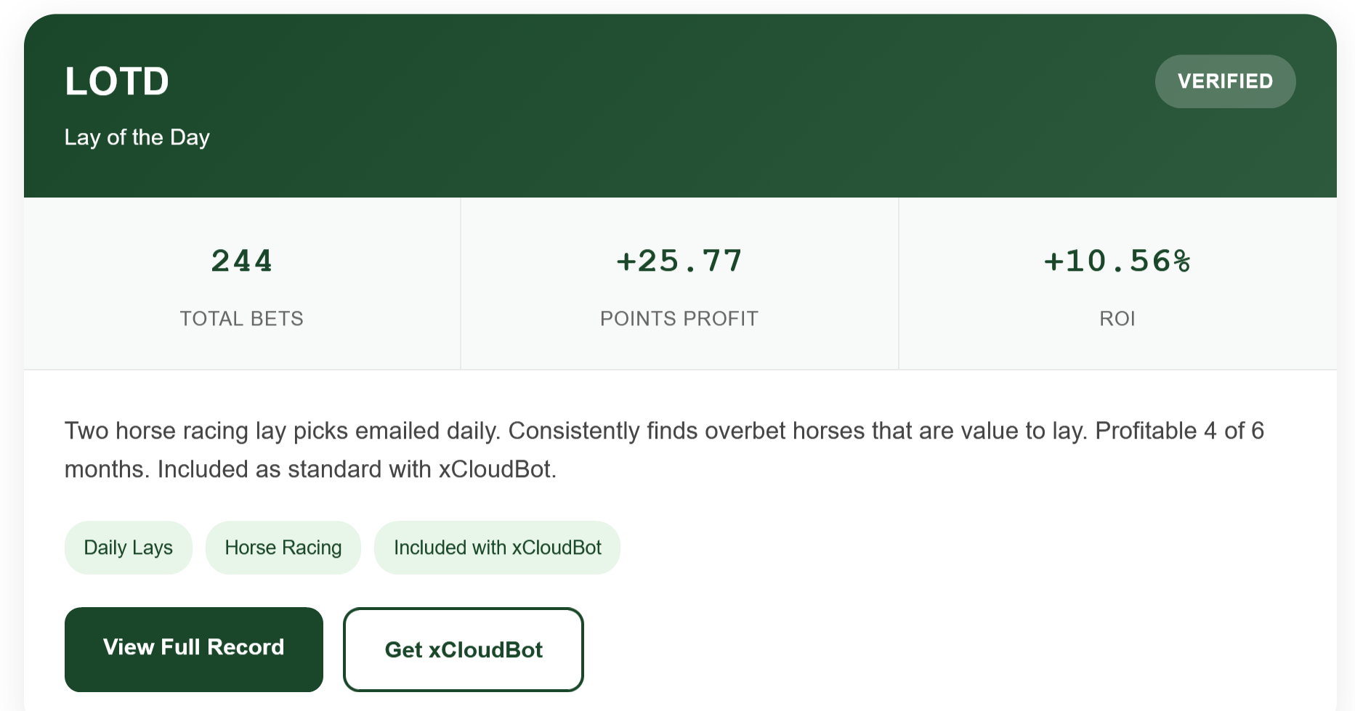
Task: Click the Lay of the Day subtitle
Action: [x=137, y=137]
